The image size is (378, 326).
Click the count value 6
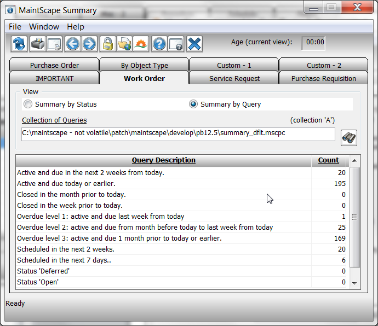click(x=343, y=260)
